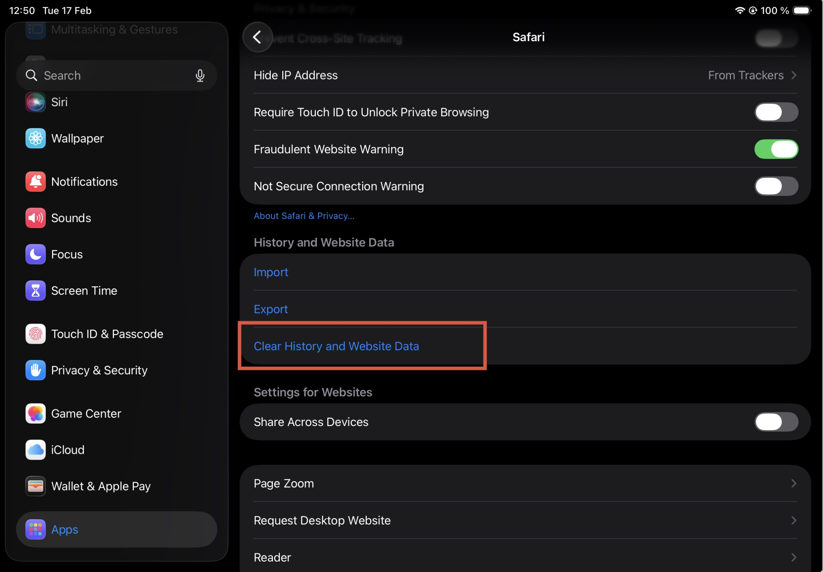This screenshot has height=572, width=823.
Task: Tap the Notifications bell icon
Action: [35, 182]
